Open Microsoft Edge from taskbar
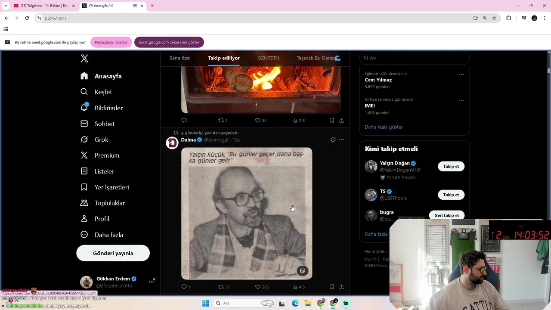This screenshot has width=551, height=310. click(x=295, y=303)
